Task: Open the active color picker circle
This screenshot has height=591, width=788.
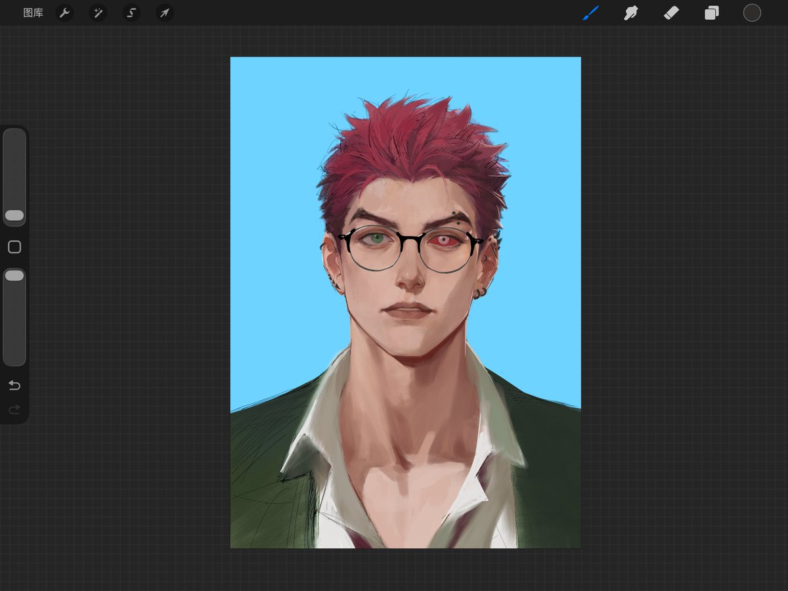Action: point(752,12)
